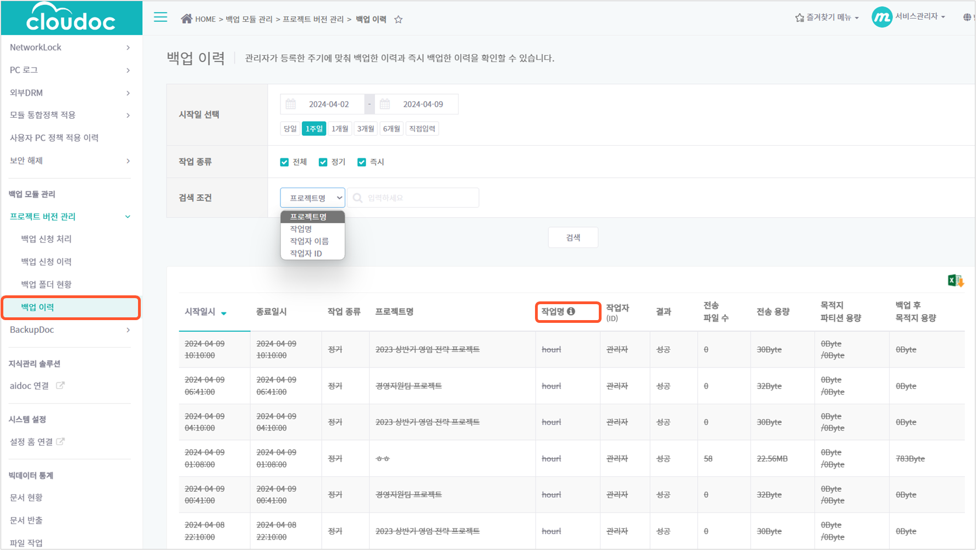Open 파일 작업 in the sidebar

pyautogui.click(x=26, y=543)
